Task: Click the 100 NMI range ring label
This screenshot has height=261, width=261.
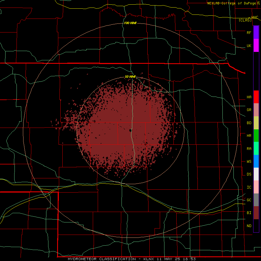Action: coord(130,23)
